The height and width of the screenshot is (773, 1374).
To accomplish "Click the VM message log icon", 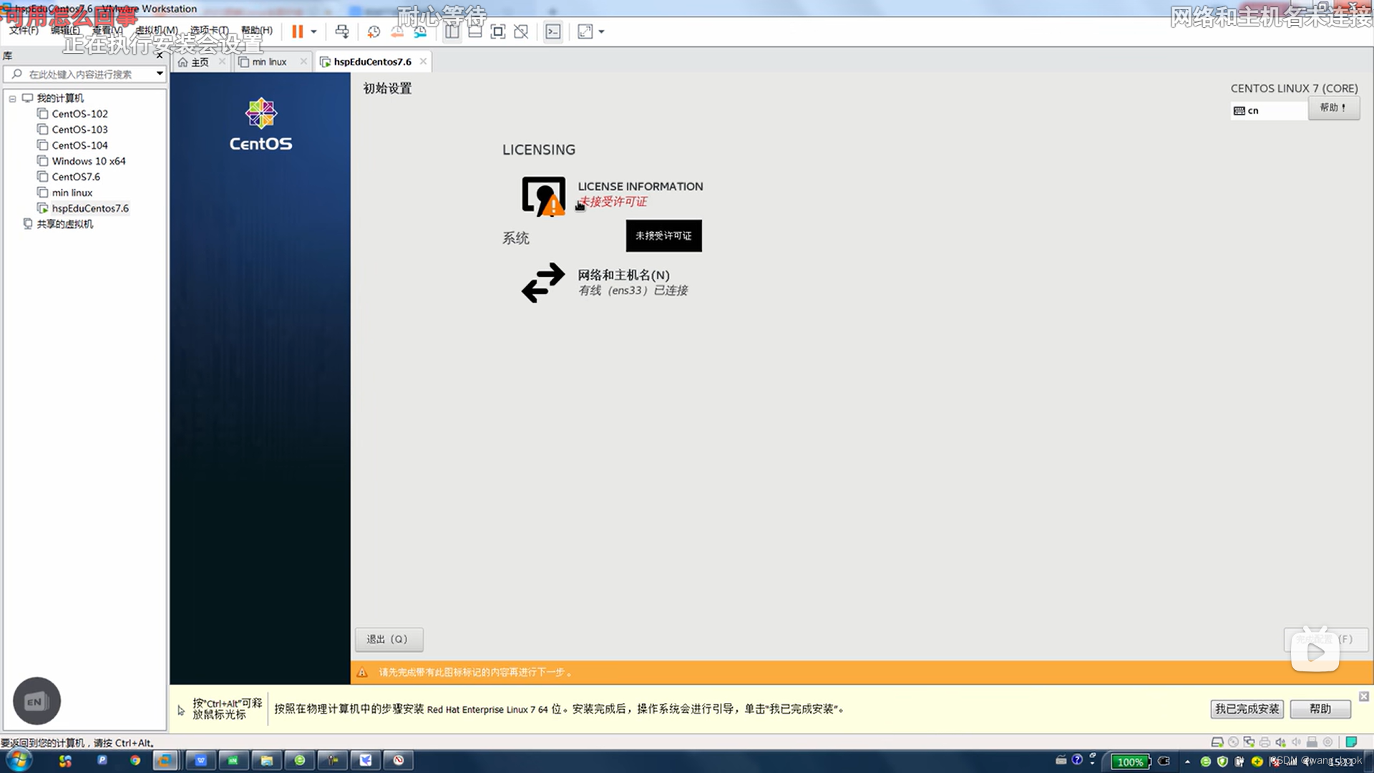I will (1352, 742).
